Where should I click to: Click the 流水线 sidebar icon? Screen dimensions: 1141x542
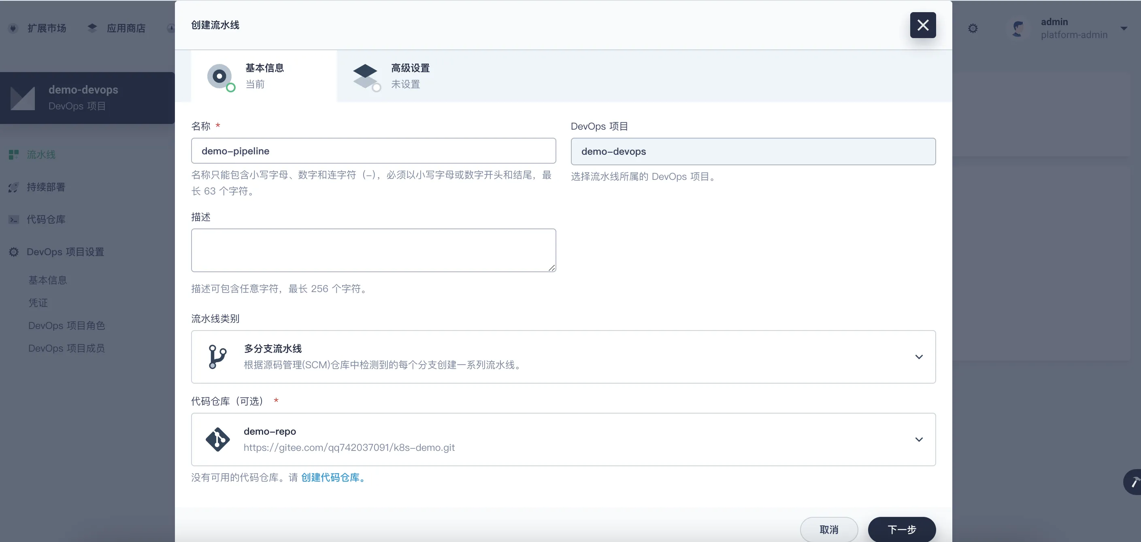click(14, 155)
